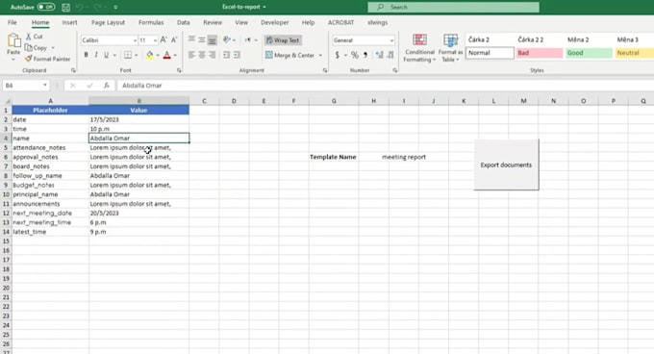
Task: Activate the Format Painter brush
Action: [x=28, y=59]
